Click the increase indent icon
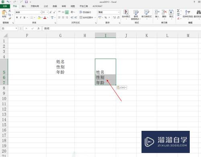 click(x=76, y=17)
